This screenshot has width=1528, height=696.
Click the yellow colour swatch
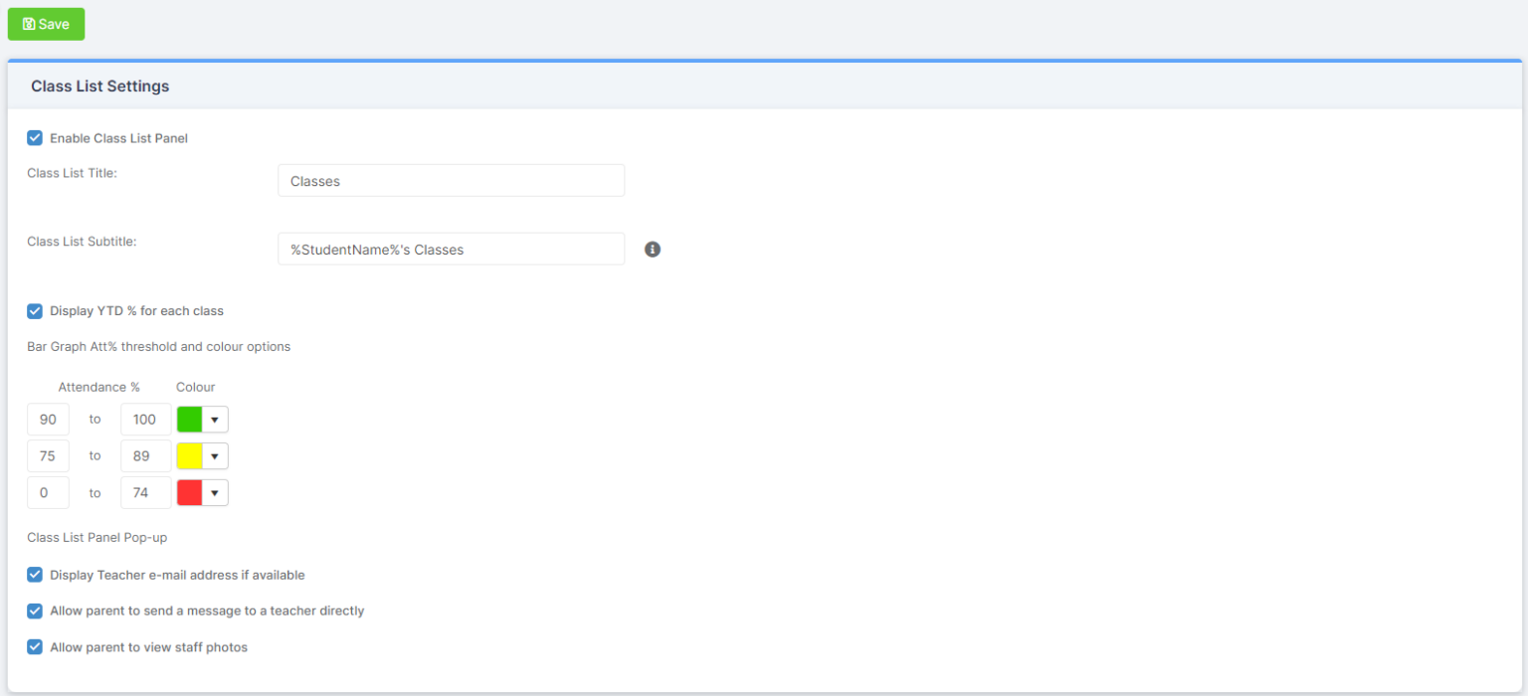coord(190,456)
